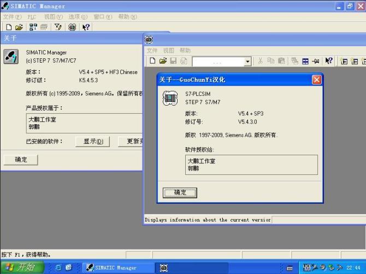
Task: Click the keyboard language bar icon in taskbar
Action: (x=290, y=268)
